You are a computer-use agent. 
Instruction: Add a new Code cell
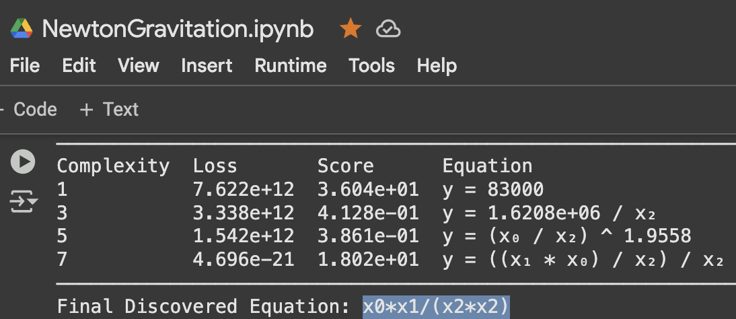(30, 110)
